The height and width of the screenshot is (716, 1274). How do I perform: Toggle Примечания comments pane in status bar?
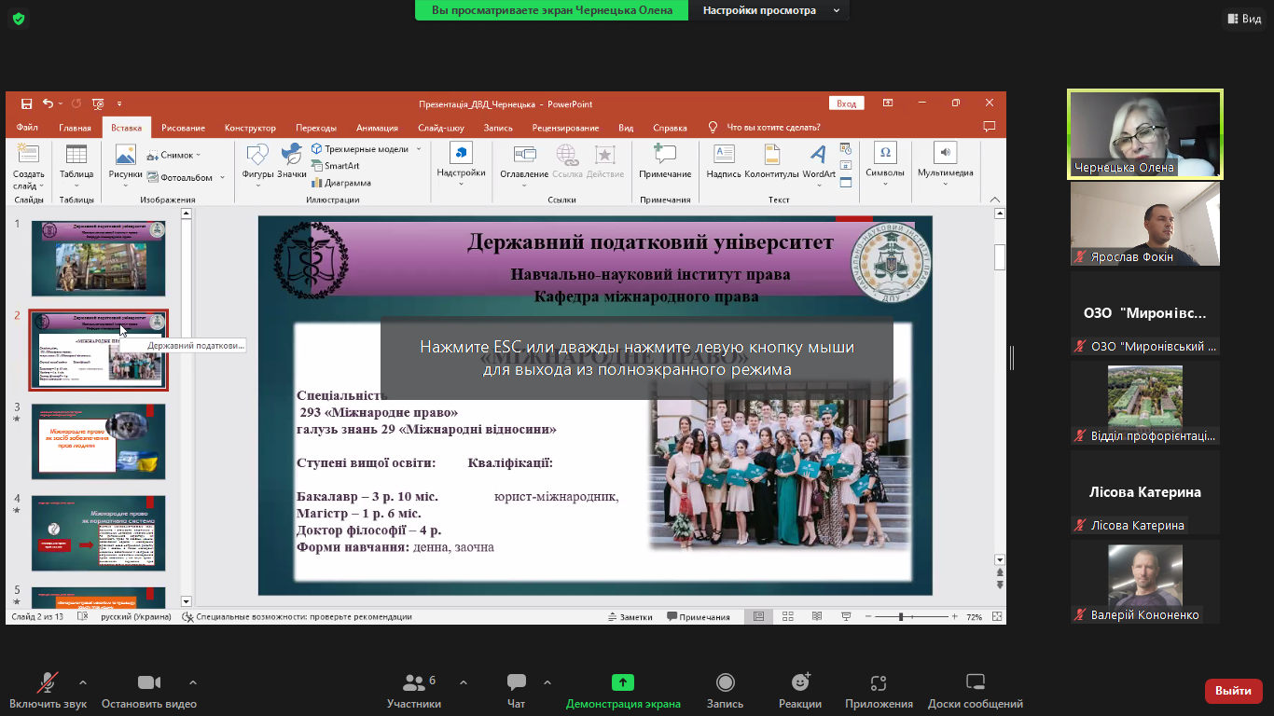coord(699,617)
